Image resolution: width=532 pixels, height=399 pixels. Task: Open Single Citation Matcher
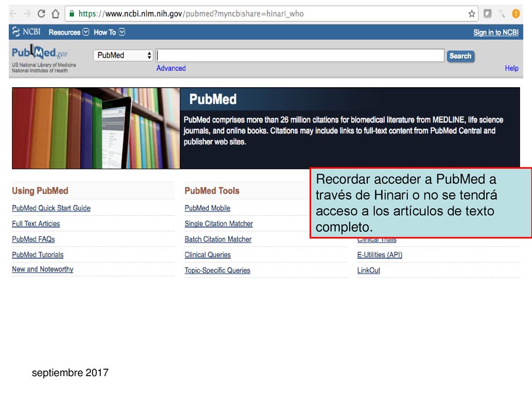coord(219,223)
